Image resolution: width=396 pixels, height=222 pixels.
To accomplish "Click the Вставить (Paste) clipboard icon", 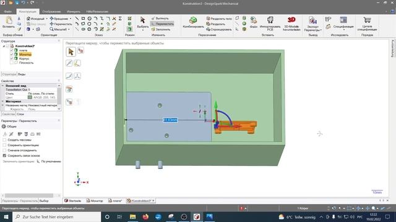I will 9,20.
